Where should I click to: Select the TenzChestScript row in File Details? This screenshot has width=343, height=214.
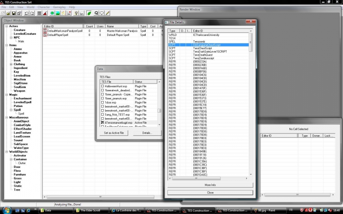tap(208, 48)
